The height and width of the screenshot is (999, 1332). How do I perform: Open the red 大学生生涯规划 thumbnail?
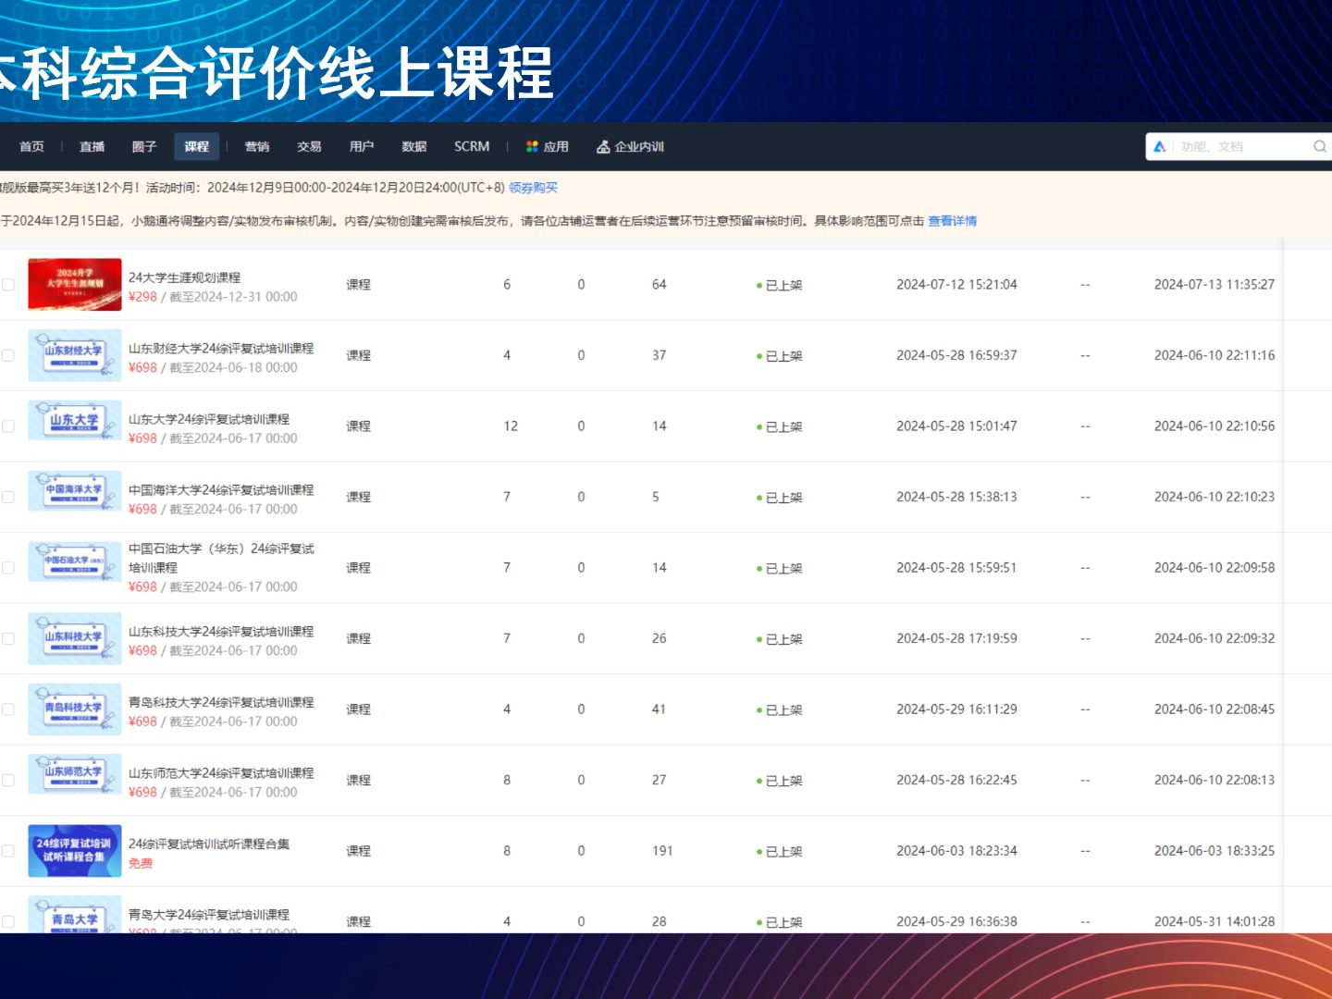[x=75, y=284]
